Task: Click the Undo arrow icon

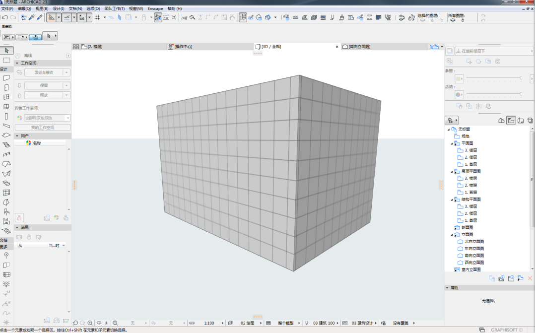Action: tap(5, 17)
